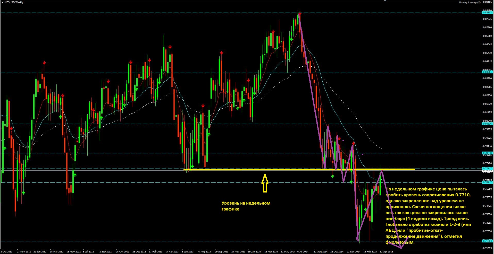Screen dimensions: 494x254
Task: Select the 'Уровень на недельном графике' text label
Action: pyautogui.click(x=246, y=206)
